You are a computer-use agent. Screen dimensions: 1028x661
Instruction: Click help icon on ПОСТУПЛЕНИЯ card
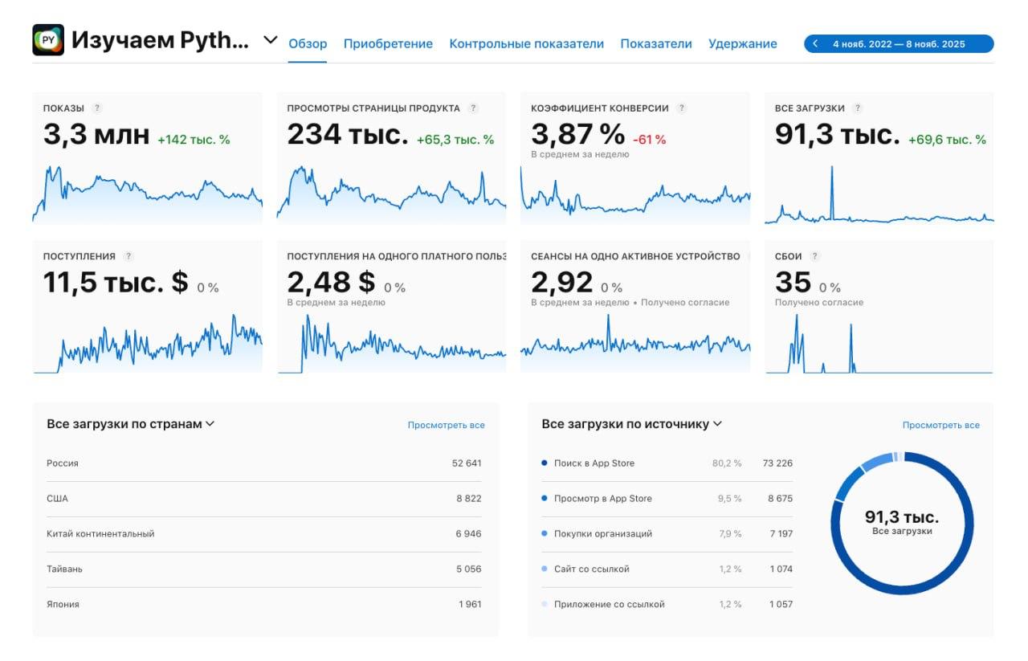[128, 255]
